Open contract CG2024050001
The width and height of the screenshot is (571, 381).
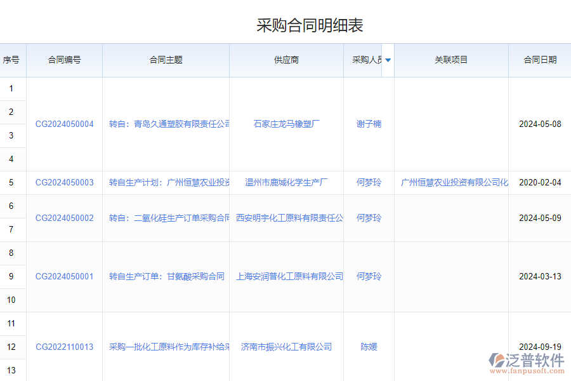[64, 276]
